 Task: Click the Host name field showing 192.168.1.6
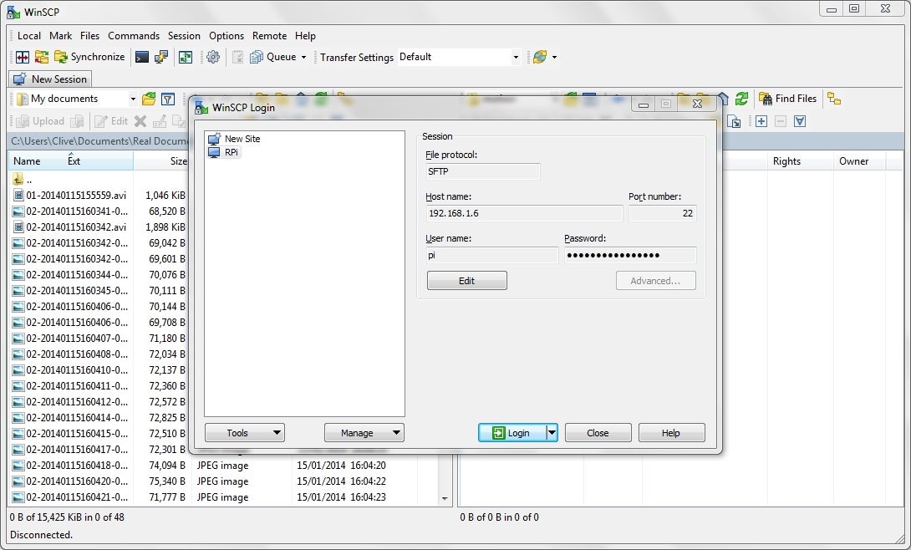524,213
